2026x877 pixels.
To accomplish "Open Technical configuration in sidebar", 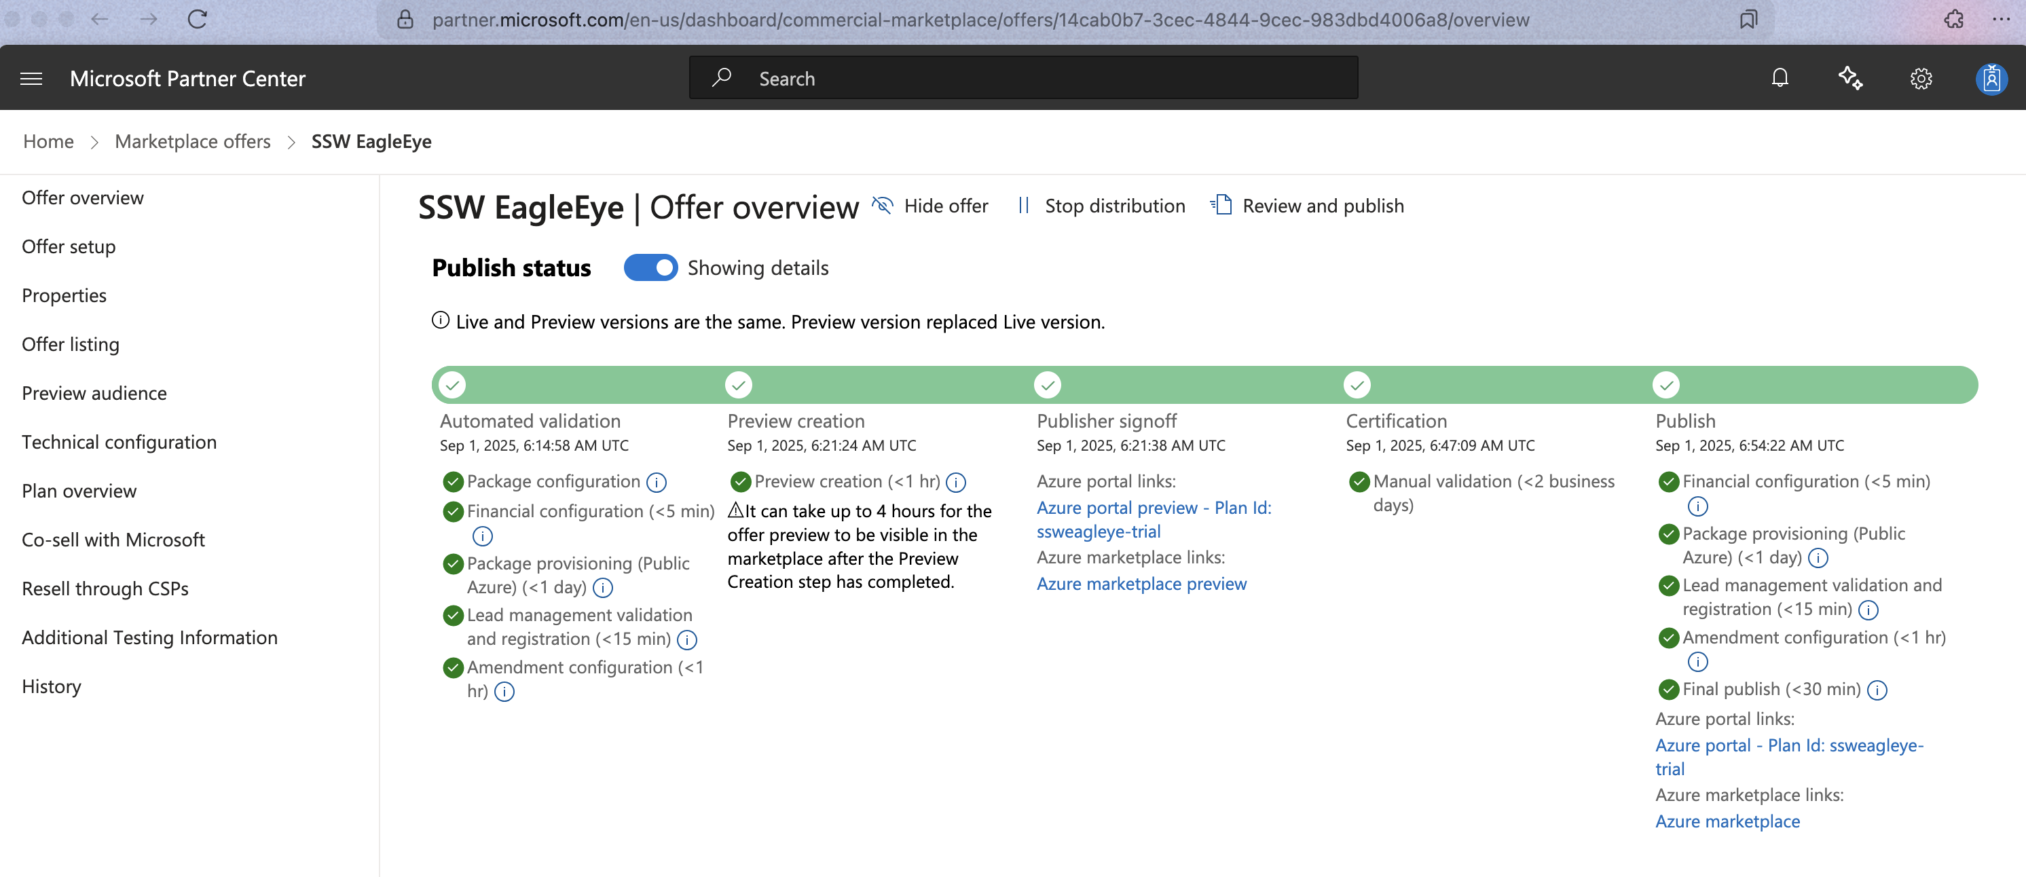I will (x=119, y=442).
